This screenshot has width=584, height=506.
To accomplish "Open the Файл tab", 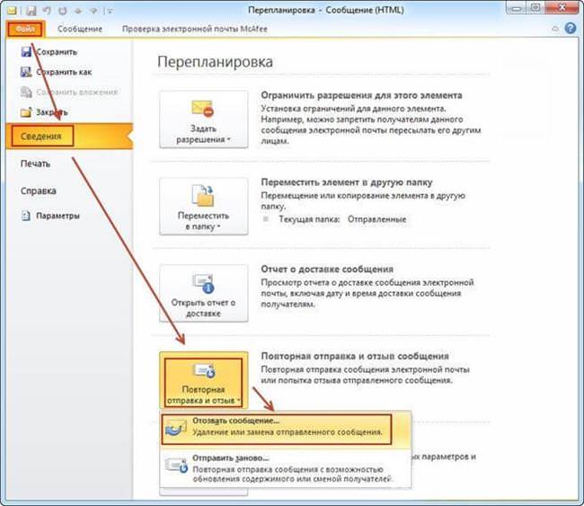I will point(26,29).
